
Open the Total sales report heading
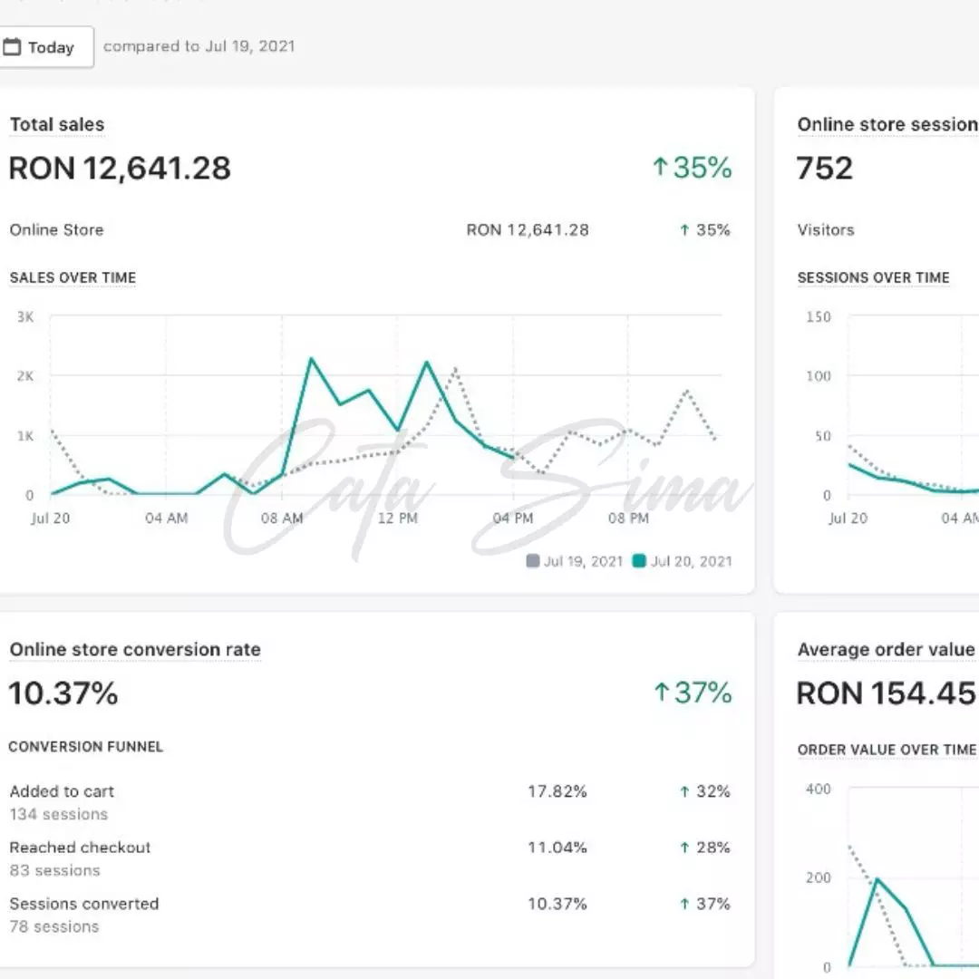pyautogui.click(x=57, y=125)
